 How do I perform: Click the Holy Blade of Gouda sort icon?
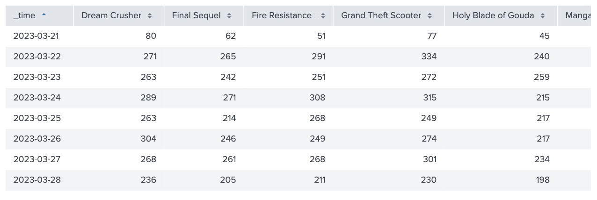(x=543, y=16)
